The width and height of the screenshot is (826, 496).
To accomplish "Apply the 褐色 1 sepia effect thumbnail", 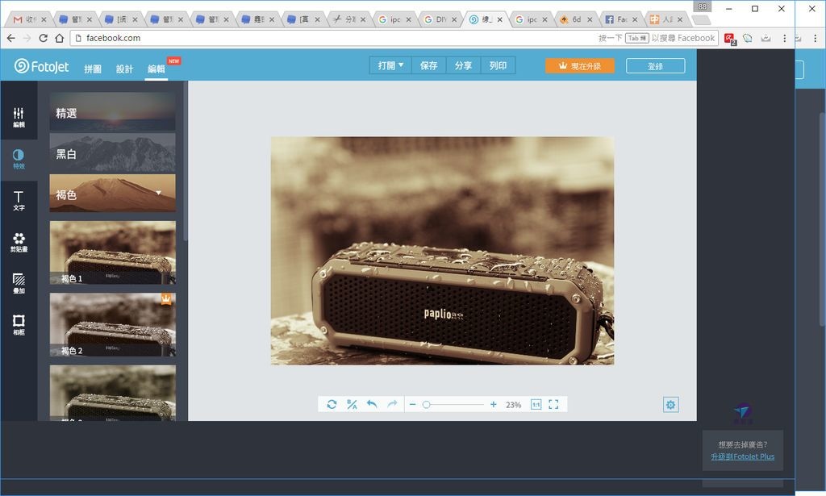I will pyautogui.click(x=113, y=252).
